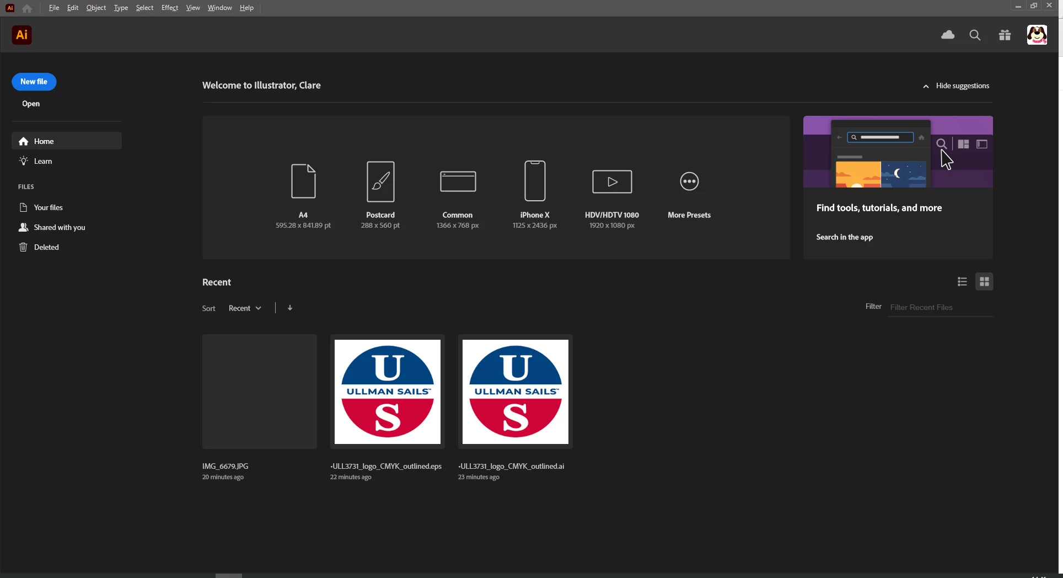
Task: Click the Illustrator Ai logo in header
Action: pyautogui.click(x=22, y=35)
